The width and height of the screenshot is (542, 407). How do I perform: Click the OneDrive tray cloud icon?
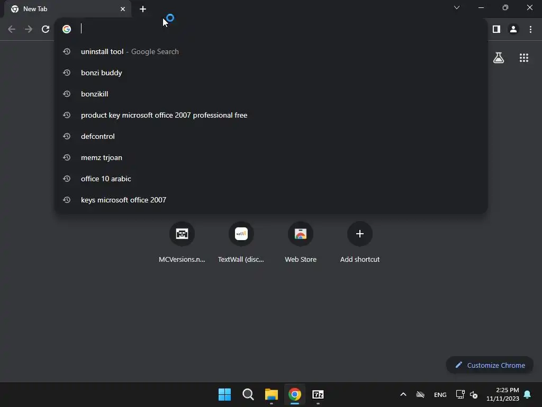click(420, 394)
